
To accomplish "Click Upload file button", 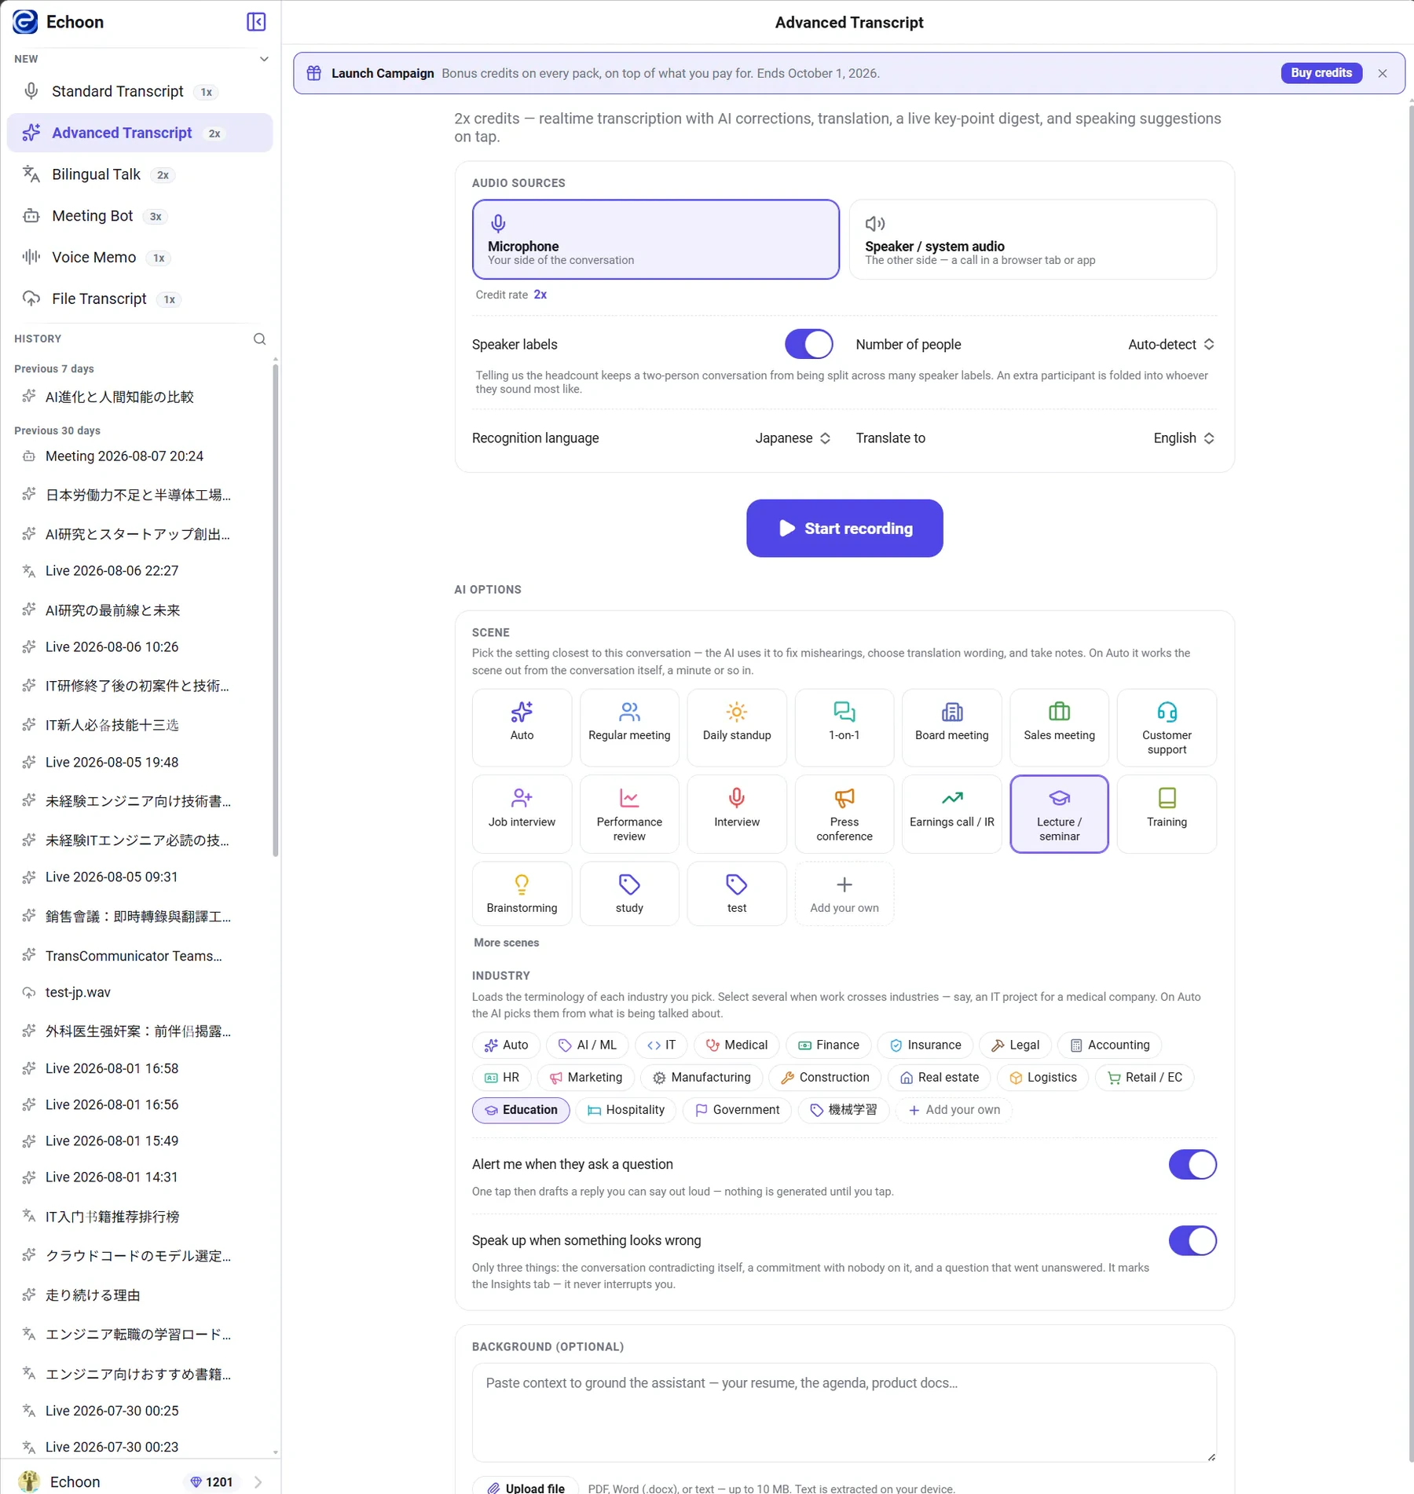I will click(526, 1487).
